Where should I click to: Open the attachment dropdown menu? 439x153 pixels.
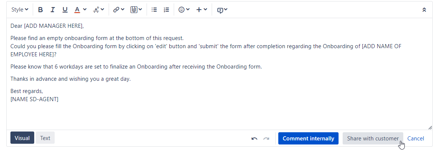(136, 10)
